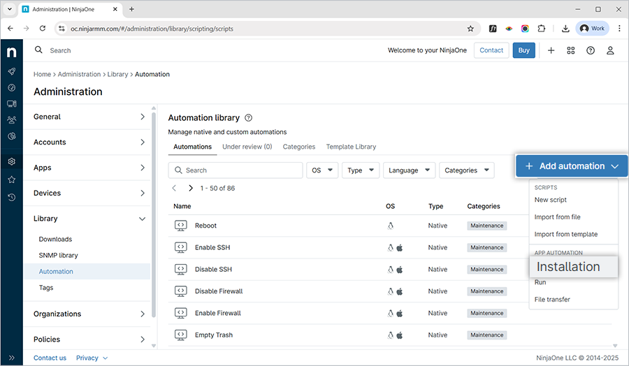Click the help question mark icon in header

tap(591, 50)
